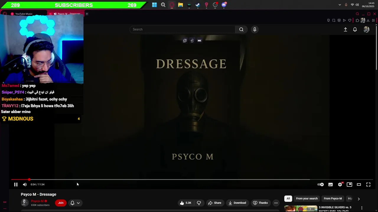Click the middle overlay icon with arrow

(192, 41)
